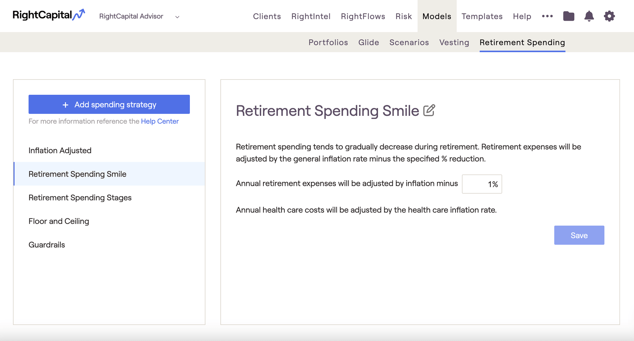Open RightFlows menu

coord(363,16)
